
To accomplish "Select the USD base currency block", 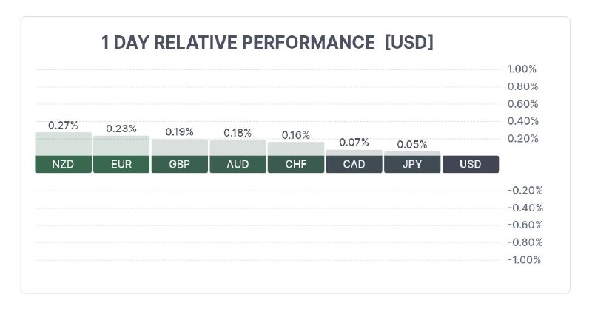I will point(471,164).
